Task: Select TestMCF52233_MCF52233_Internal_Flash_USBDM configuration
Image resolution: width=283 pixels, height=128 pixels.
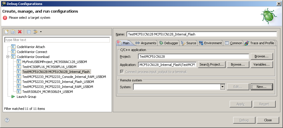Action: (x=58, y=82)
